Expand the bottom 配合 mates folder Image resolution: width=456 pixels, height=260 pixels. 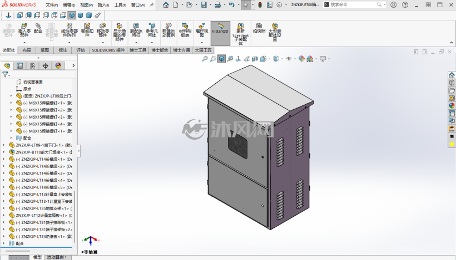[4, 243]
